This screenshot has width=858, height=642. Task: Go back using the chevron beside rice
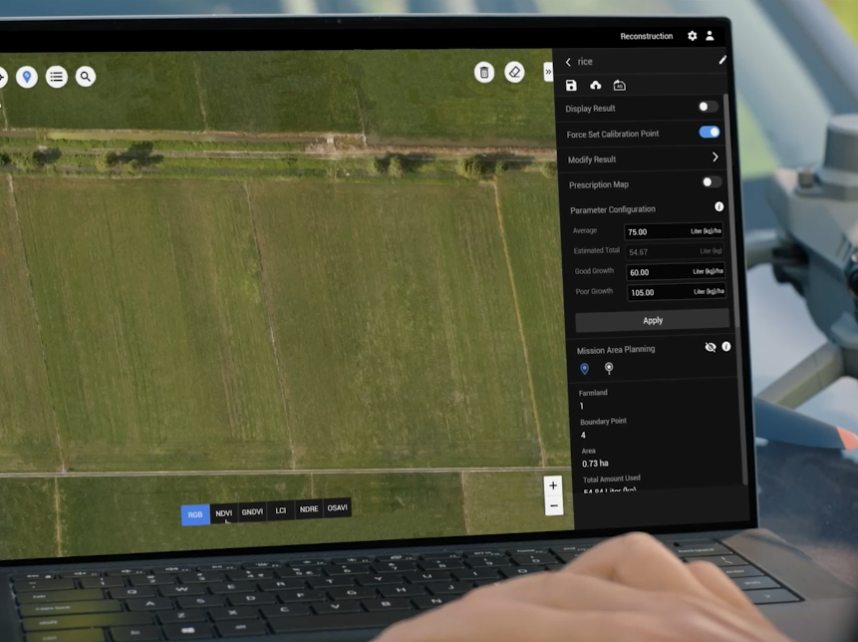[x=568, y=61]
